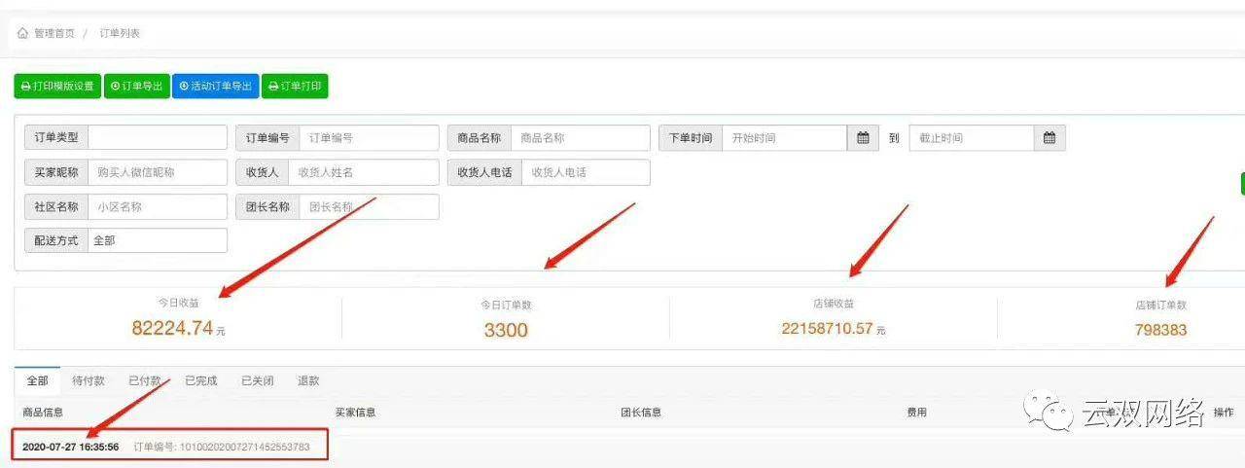The height and width of the screenshot is (468, 1245).
Task: Click the 订单打印 button
Action: (295, 86)
